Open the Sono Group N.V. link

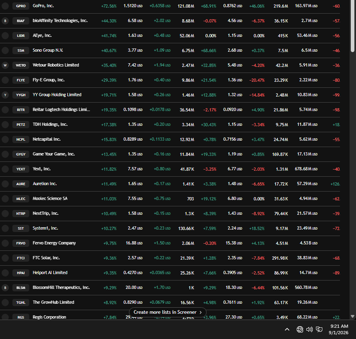[48, 50]
